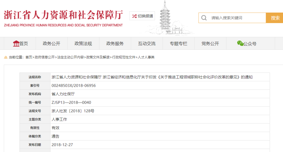Click the orange 搜索 button
The image size is (283, 152).
coord(275,18)
